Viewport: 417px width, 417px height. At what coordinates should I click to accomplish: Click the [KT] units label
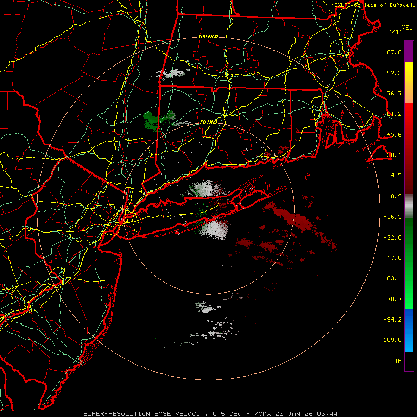[x=396, y=32]
